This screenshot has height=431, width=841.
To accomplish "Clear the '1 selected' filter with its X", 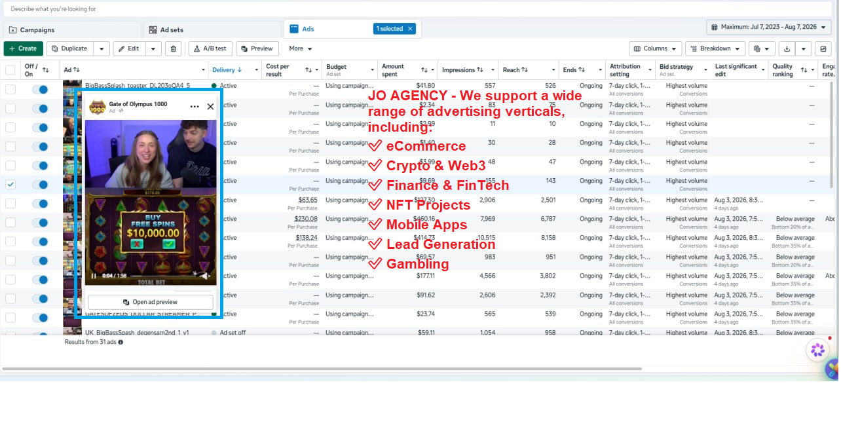I will [410, 29].
